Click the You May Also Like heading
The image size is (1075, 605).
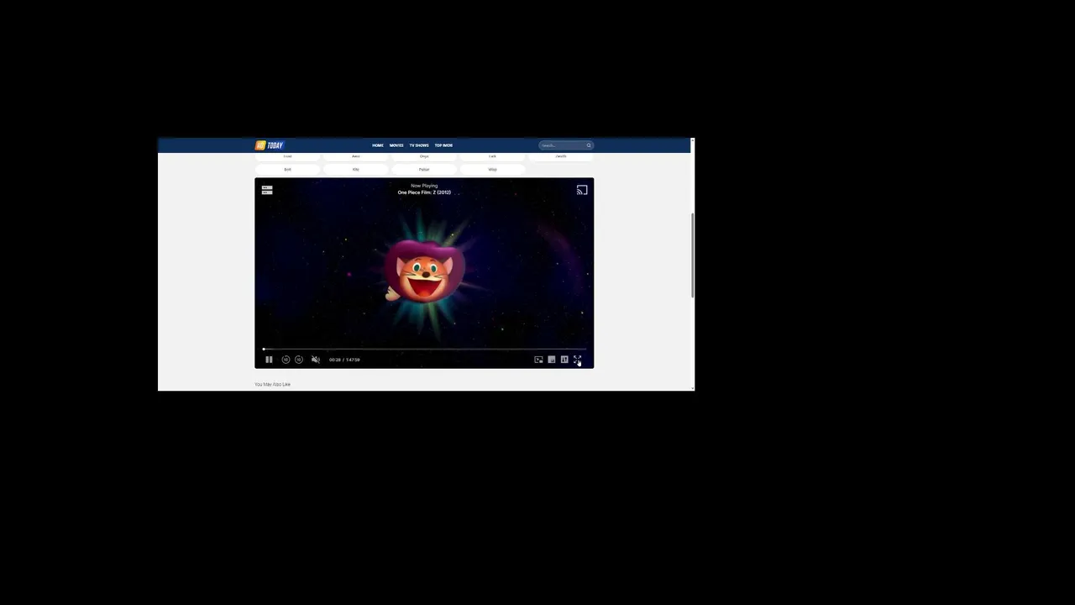point(273,384)
